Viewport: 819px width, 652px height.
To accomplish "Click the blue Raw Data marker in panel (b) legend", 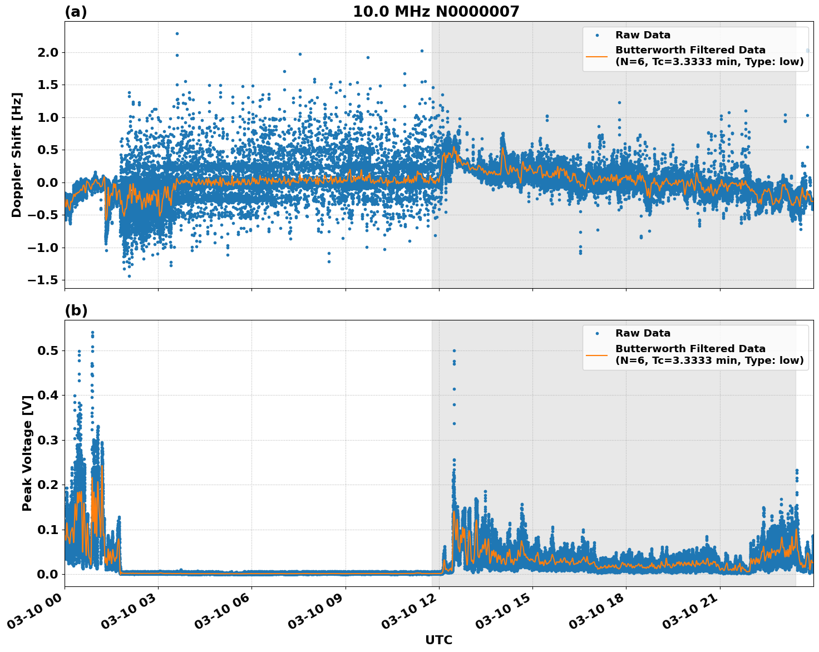I will click(597, 334).
